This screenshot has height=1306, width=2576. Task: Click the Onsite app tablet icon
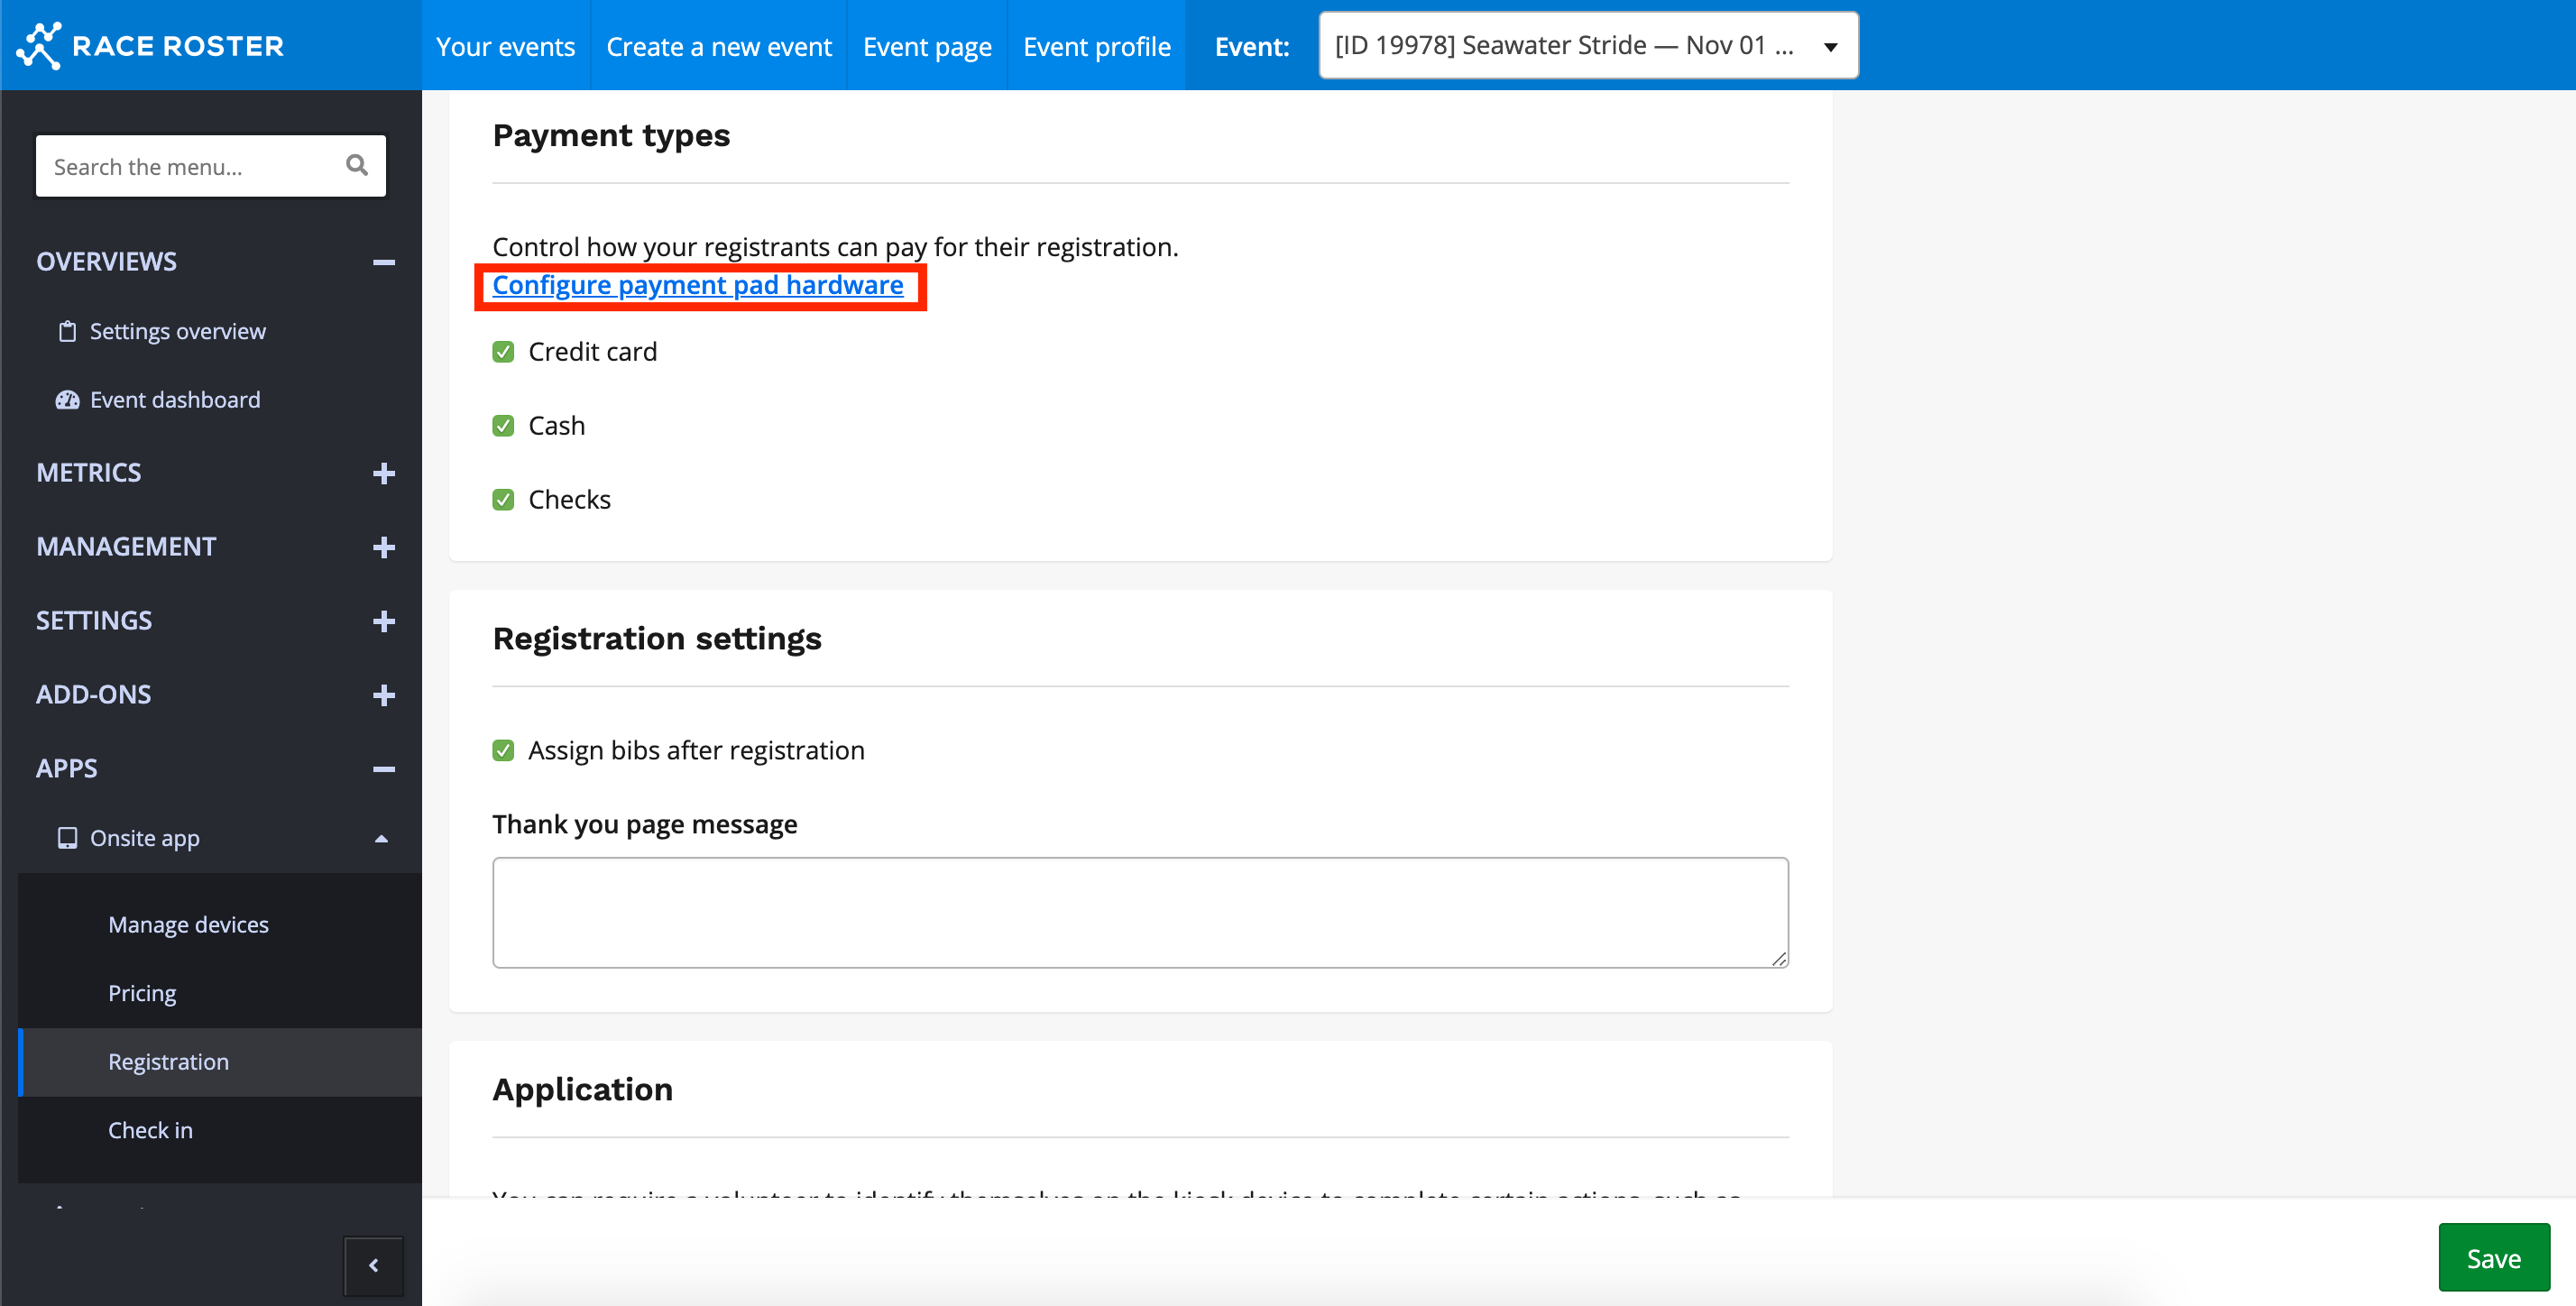coord(67,838)
